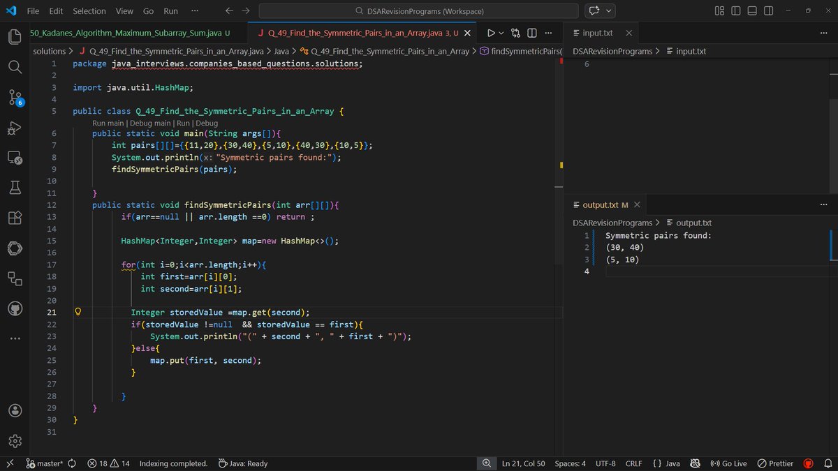Split the editor right
Image resolution: width=838 pixels, height=471 pixels.
coord(531,33)
